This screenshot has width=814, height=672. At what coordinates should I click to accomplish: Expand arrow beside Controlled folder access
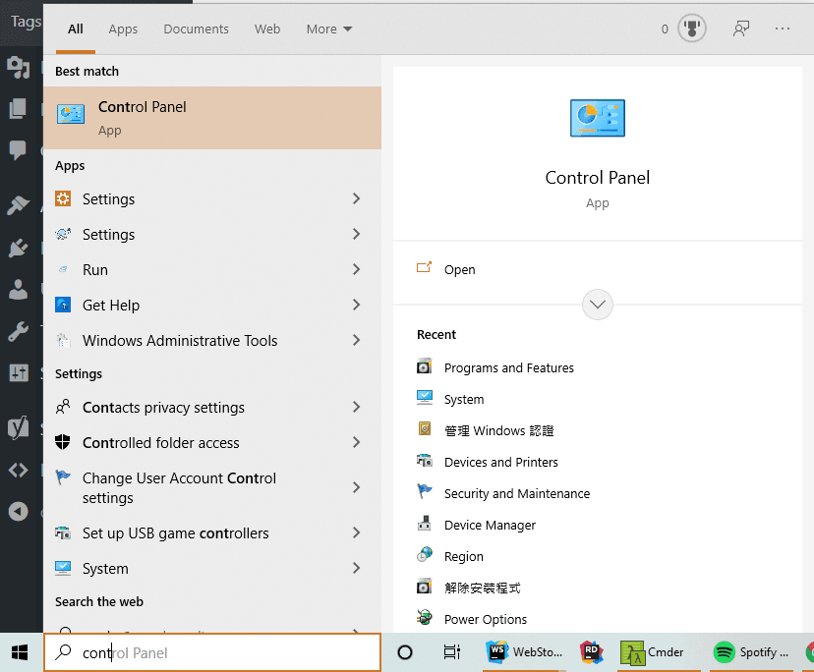[356, 443]
